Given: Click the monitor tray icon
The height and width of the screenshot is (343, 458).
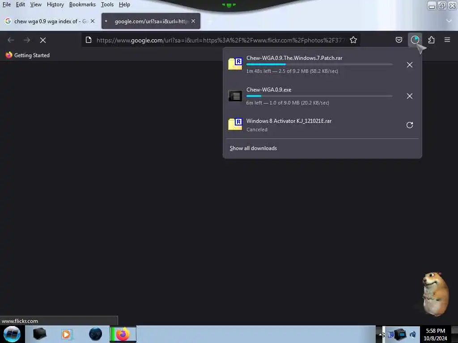Looking at the screenshot, I should (399, 334).
